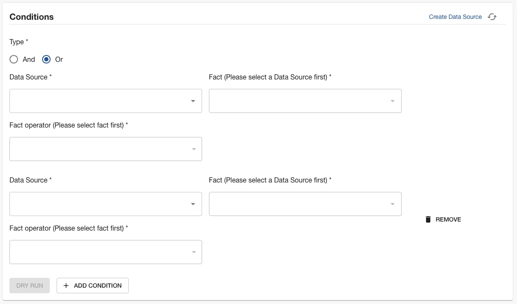Click the Create Data Source link
Image resolution: width=517 pixels, height=304 pixels.
click(455, 17)
